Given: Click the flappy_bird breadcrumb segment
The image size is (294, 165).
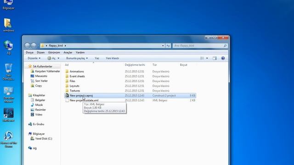Looking at the screenshot, I should 56,46.
